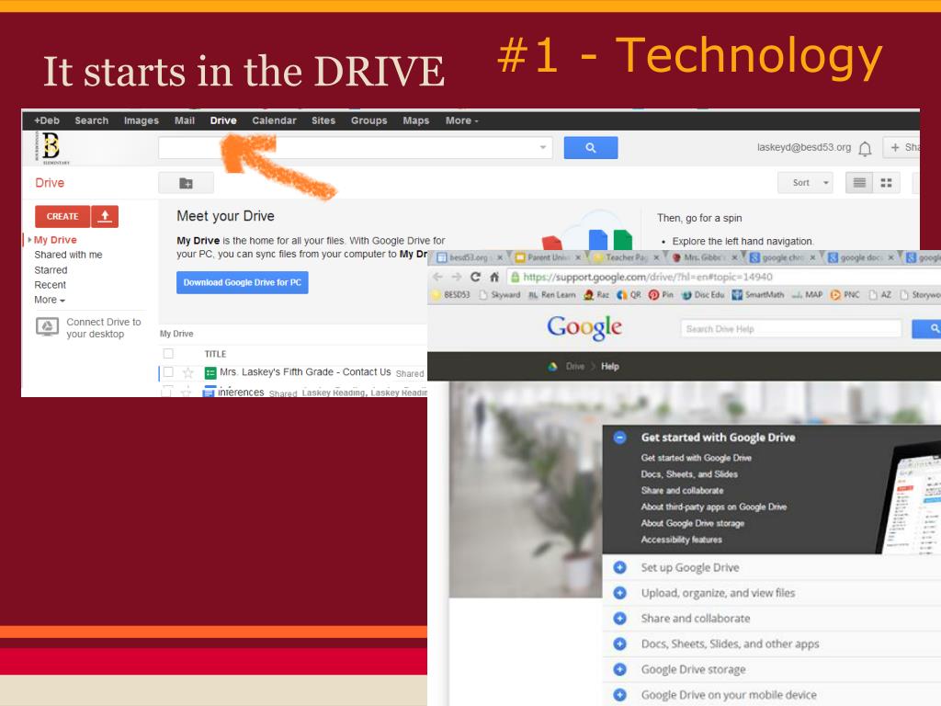Open the Pin Pinterest bookmark
Viewport: 941px width, 706px height.
pyautogui.click(x=662, y=295)
